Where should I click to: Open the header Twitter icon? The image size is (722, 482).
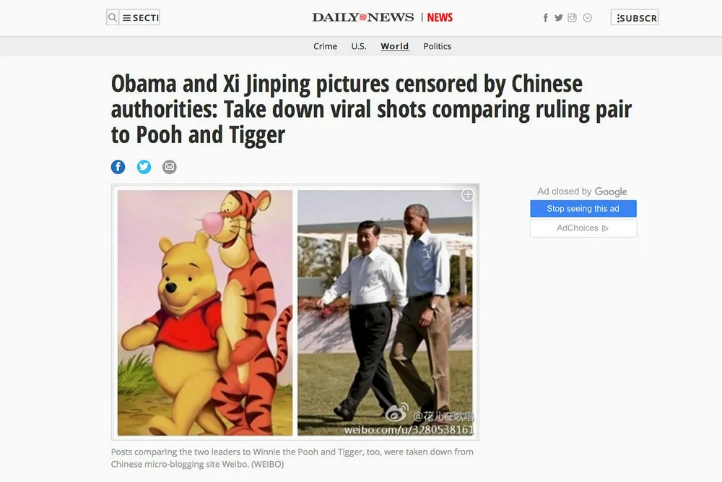click(559, 18)
